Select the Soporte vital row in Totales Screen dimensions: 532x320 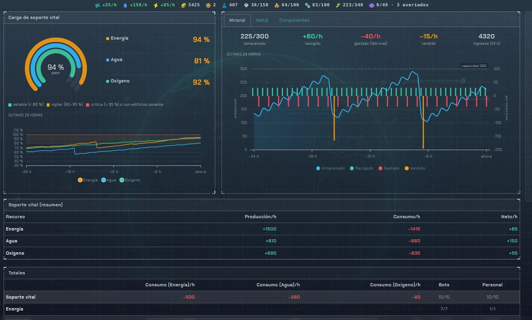(x=262, y=297)
